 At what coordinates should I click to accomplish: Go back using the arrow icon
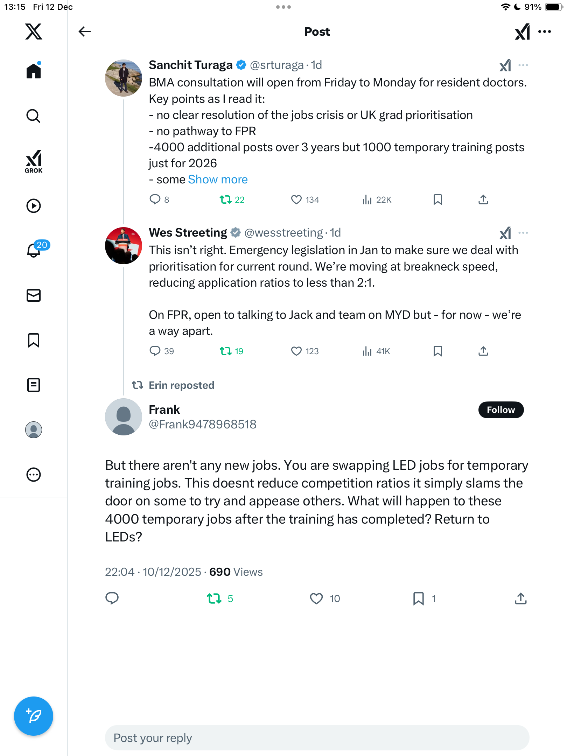(x=85, y=31)
